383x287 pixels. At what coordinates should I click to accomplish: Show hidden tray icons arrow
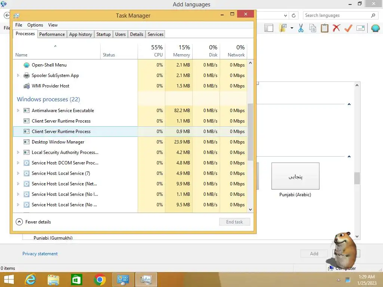(x=338, y=280)
